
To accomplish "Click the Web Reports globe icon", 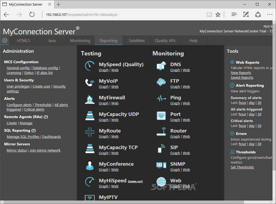I will tap(232, 62).
